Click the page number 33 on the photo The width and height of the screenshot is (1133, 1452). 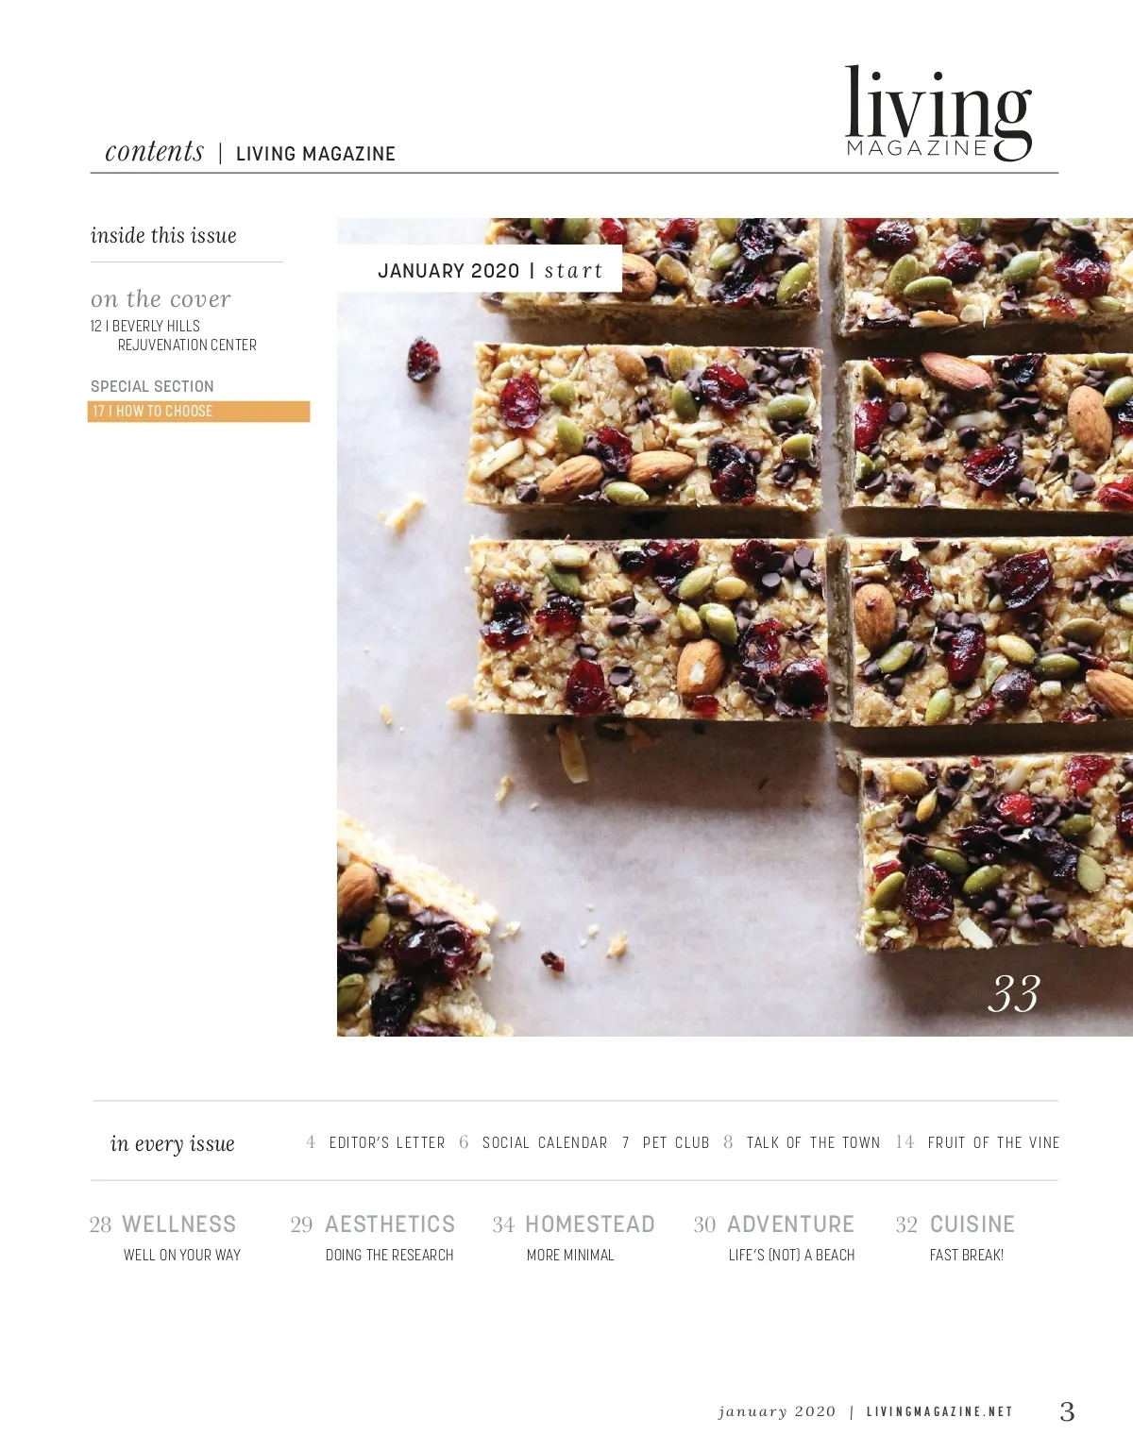[1014, 994]
